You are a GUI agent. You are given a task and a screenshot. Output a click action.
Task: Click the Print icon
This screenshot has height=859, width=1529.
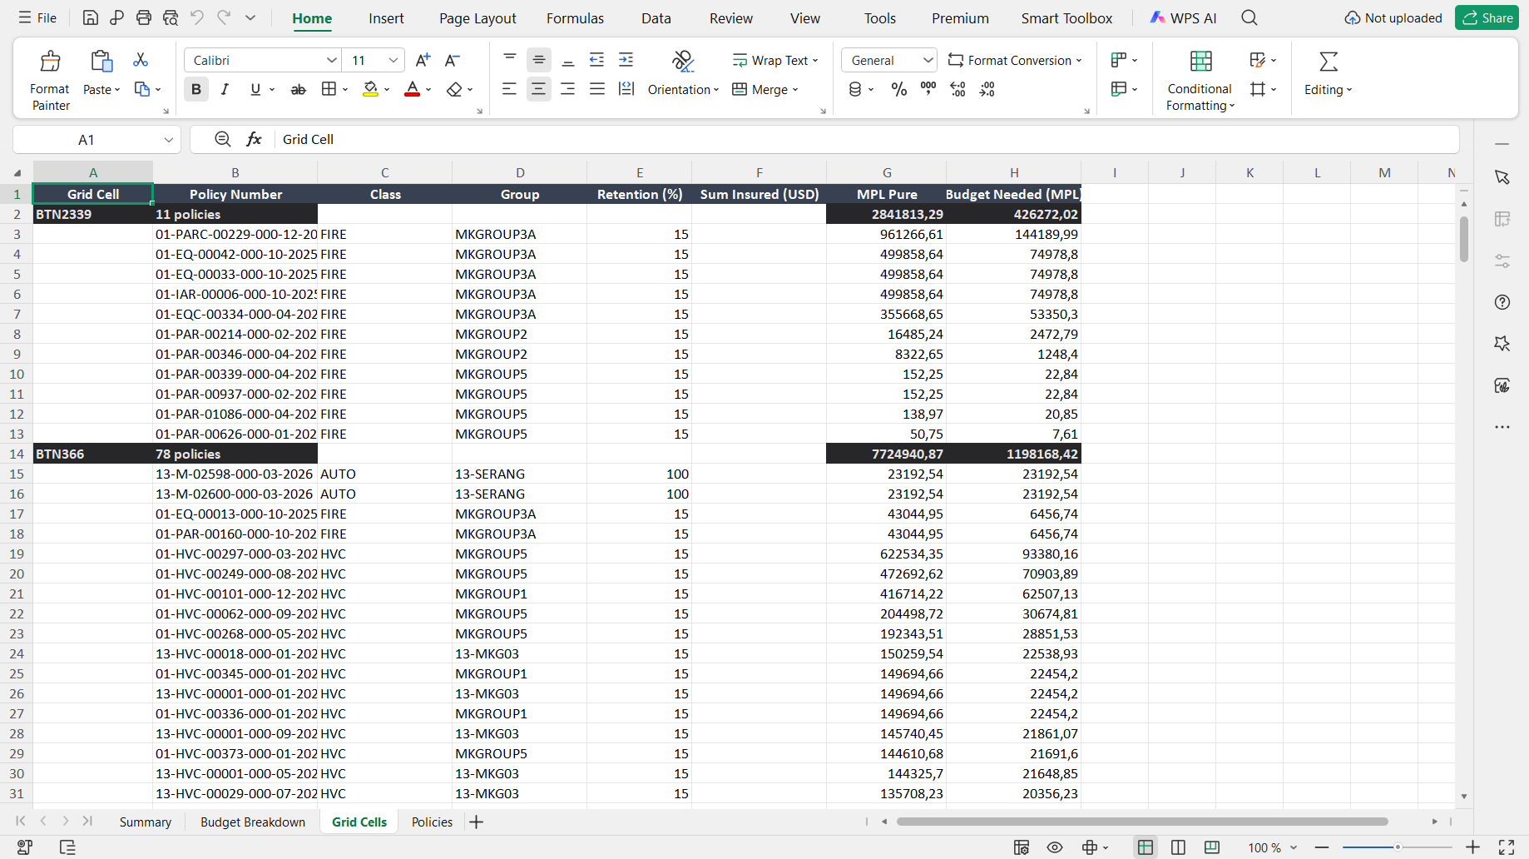click(x=144, y=17)
